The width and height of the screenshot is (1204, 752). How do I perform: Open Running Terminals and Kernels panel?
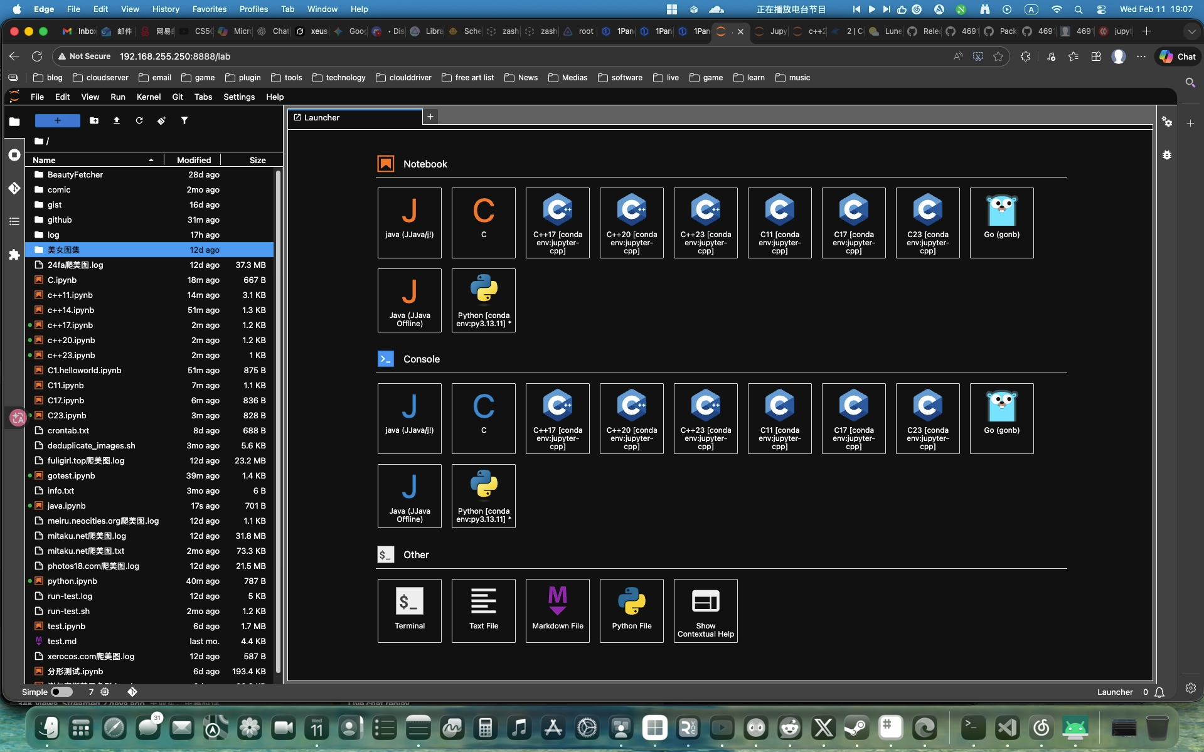tap(14, 155)
